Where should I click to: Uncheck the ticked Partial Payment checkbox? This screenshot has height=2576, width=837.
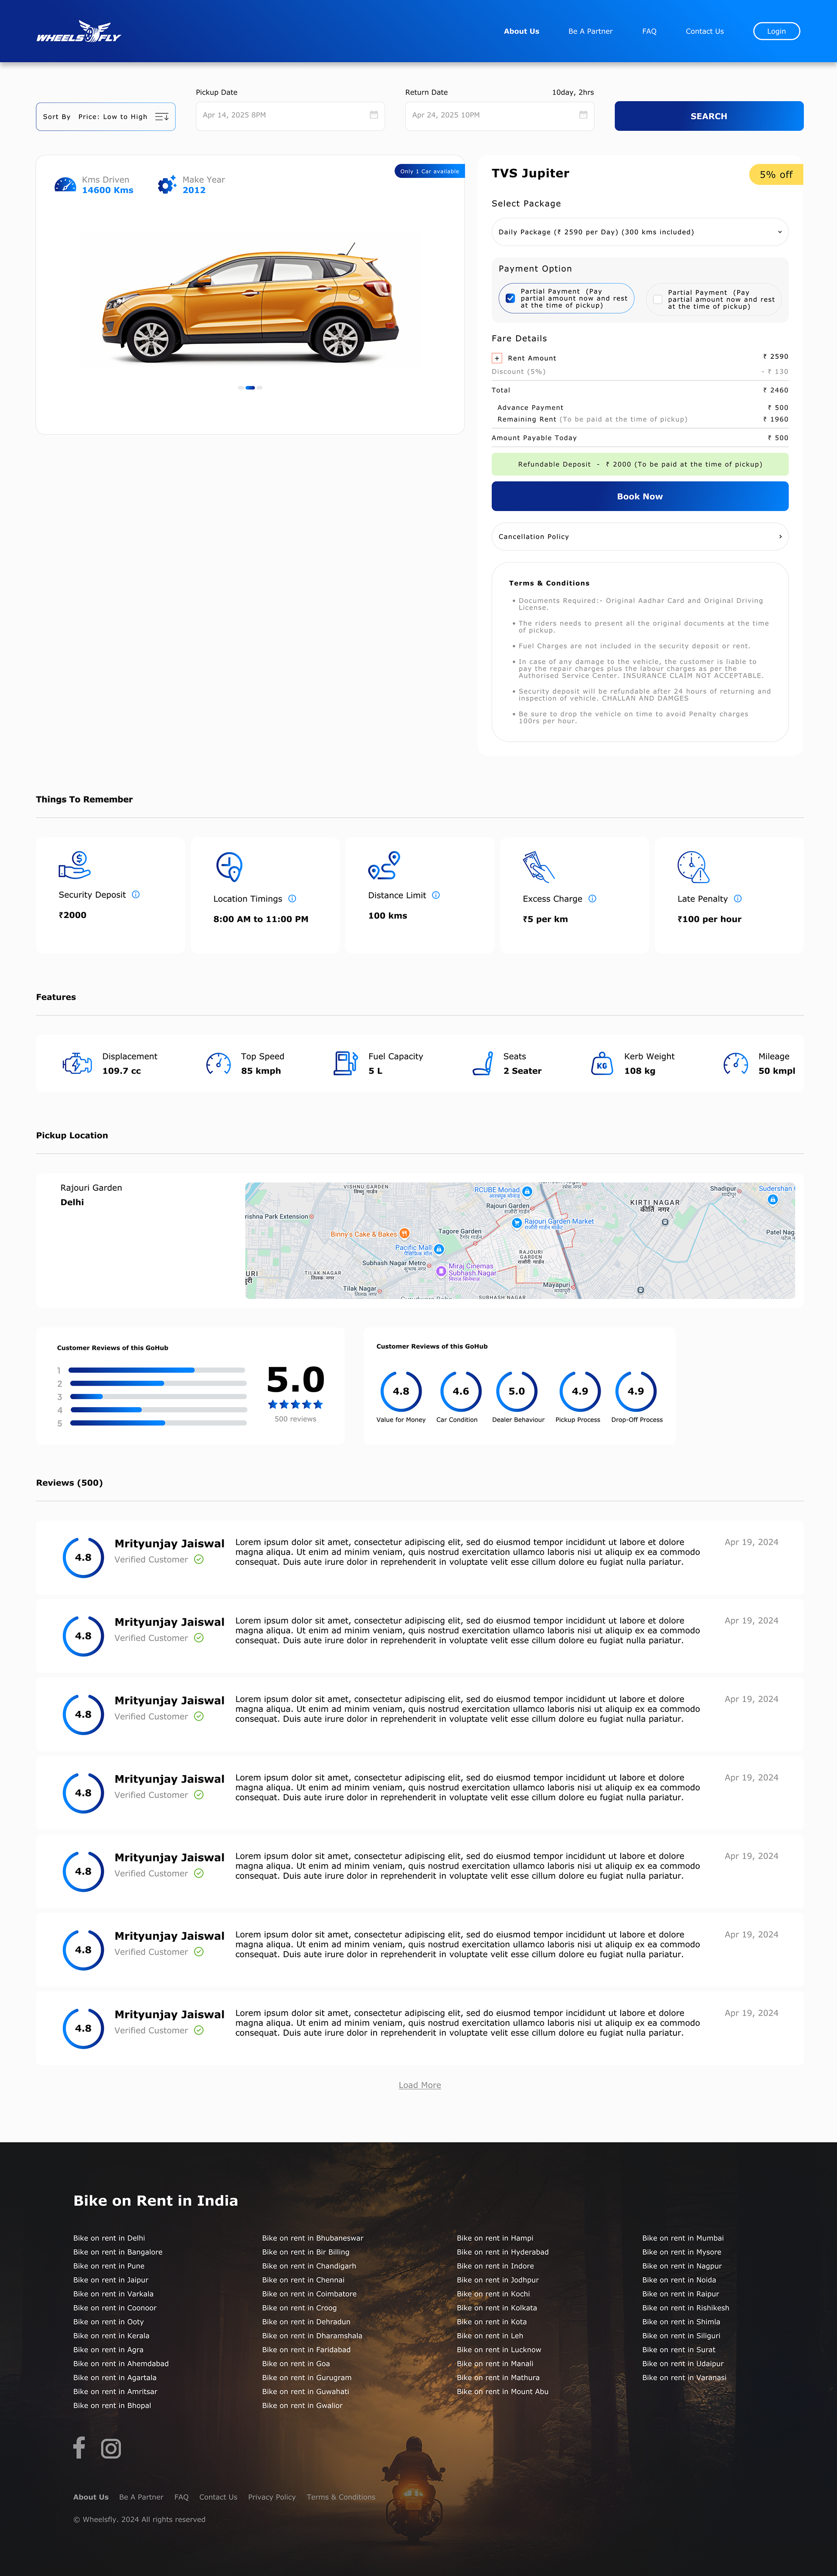[510, 298]
